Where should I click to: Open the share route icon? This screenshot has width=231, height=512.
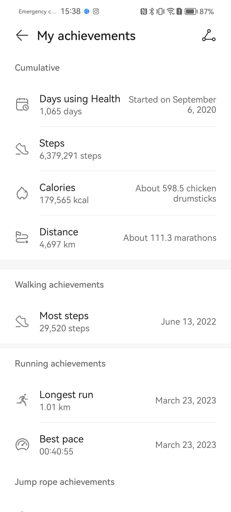[209, 35]
